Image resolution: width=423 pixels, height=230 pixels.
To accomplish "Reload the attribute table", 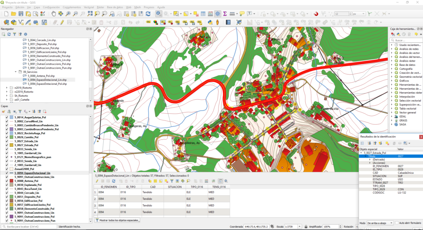I will pos(114,181).
